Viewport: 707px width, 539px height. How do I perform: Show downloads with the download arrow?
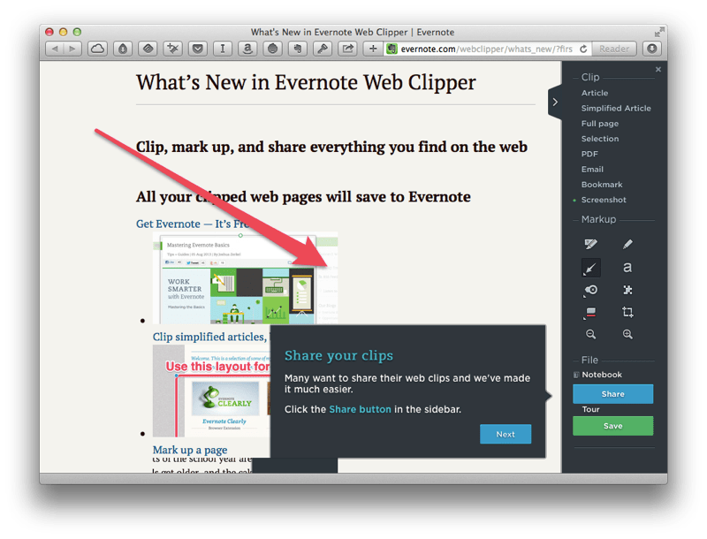[651, 49]
